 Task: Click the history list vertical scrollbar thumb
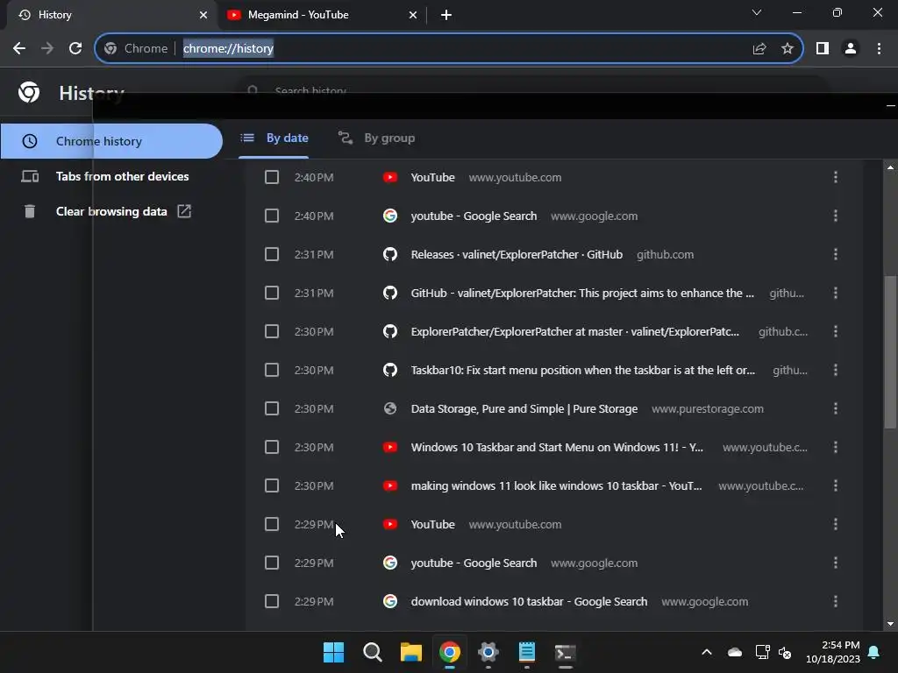click(x=890, y=351)
